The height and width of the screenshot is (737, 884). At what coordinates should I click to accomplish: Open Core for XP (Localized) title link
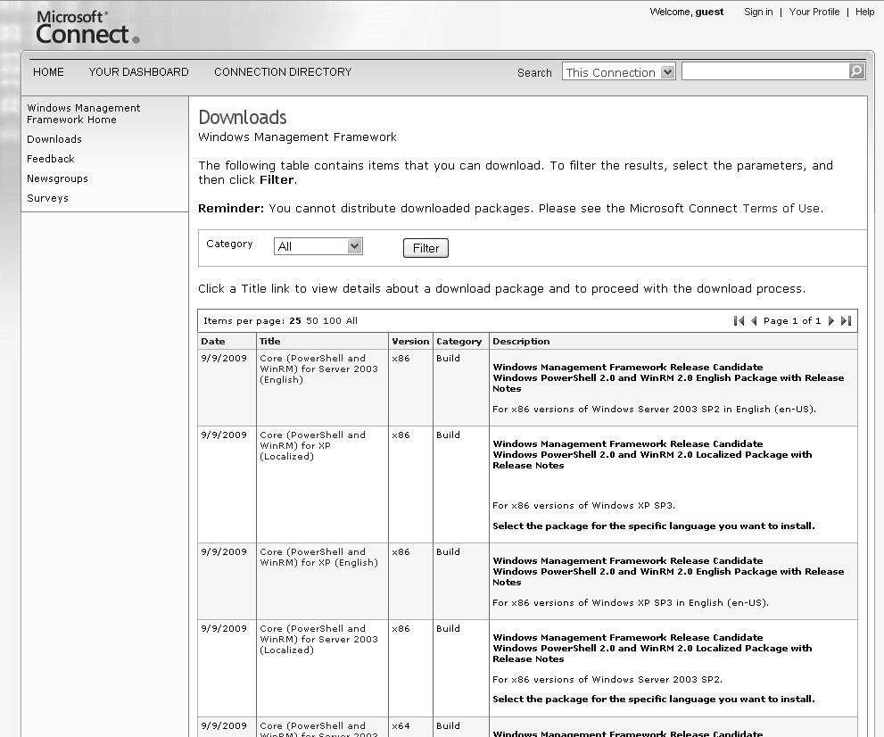[x=312, y=445]
